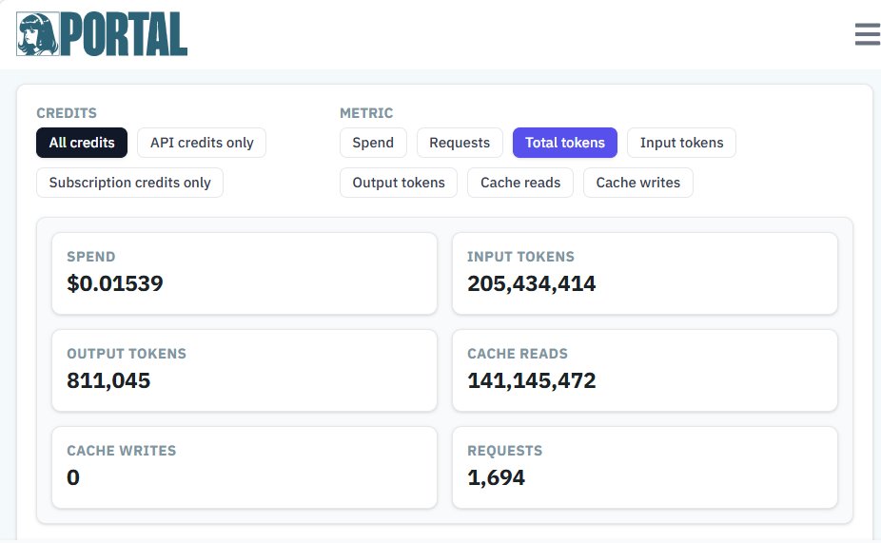Click the Portal logo portrait image

click(38, 33)
